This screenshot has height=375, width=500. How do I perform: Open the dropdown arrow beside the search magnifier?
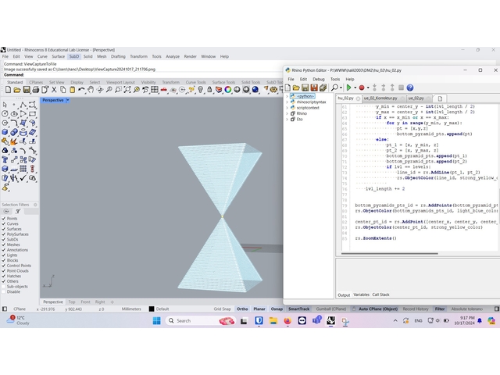click(341, 88)
